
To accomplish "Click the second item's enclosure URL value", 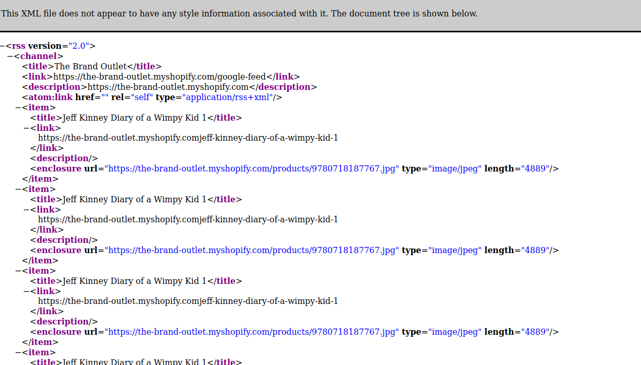I will (252, 250).
